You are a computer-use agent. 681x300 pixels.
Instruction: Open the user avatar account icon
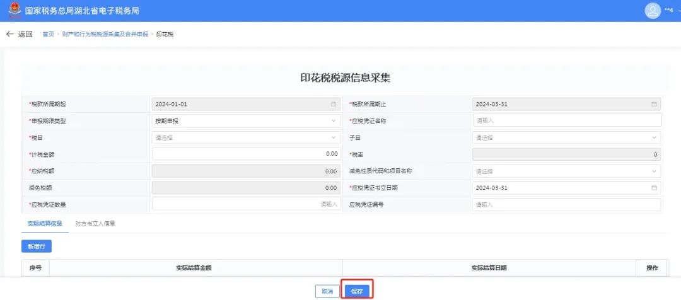coord(653,11)
